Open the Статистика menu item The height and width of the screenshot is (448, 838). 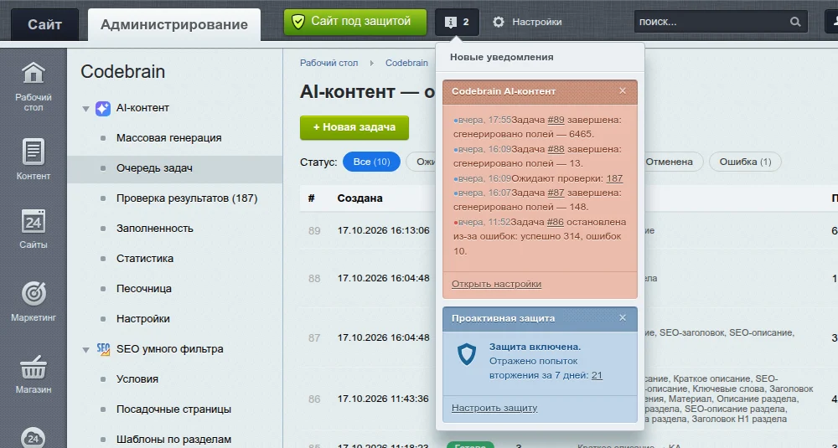point(145,259)
